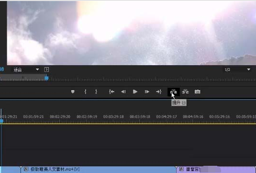Click the Lift (提升) button
This screenshot has width=256, height=173.
coord(174,92)
